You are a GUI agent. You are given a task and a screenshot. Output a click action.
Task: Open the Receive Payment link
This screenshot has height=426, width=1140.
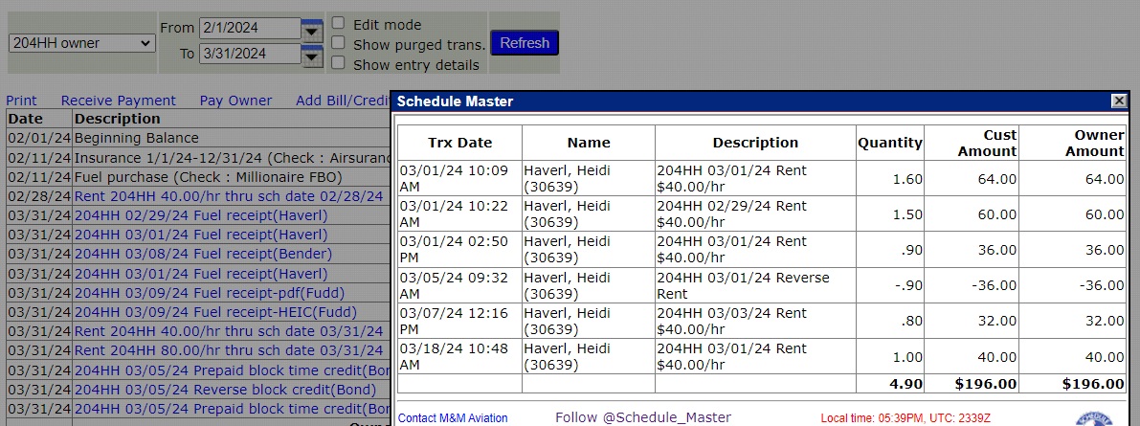point(118,101)
